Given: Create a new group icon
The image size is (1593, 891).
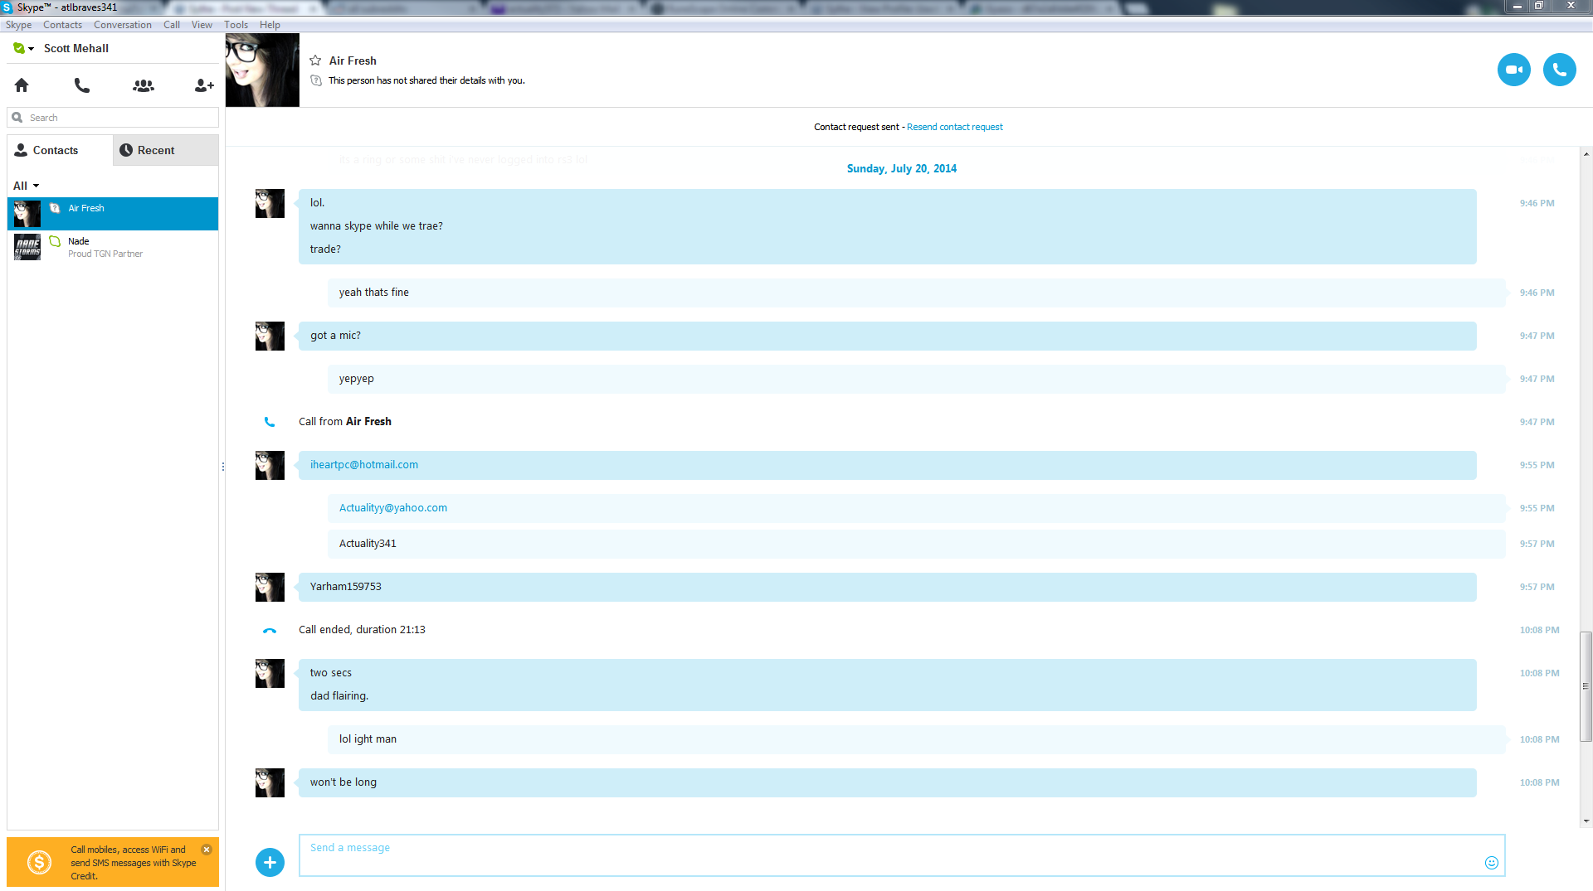Looking at the screenshot, I should [144, 85].
